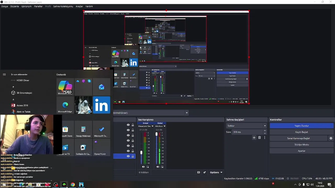Image resolution: width=335 pixels, height=188 pixels.
Task: Mute the Mic/Aux channel
Action: pos(158,167)
